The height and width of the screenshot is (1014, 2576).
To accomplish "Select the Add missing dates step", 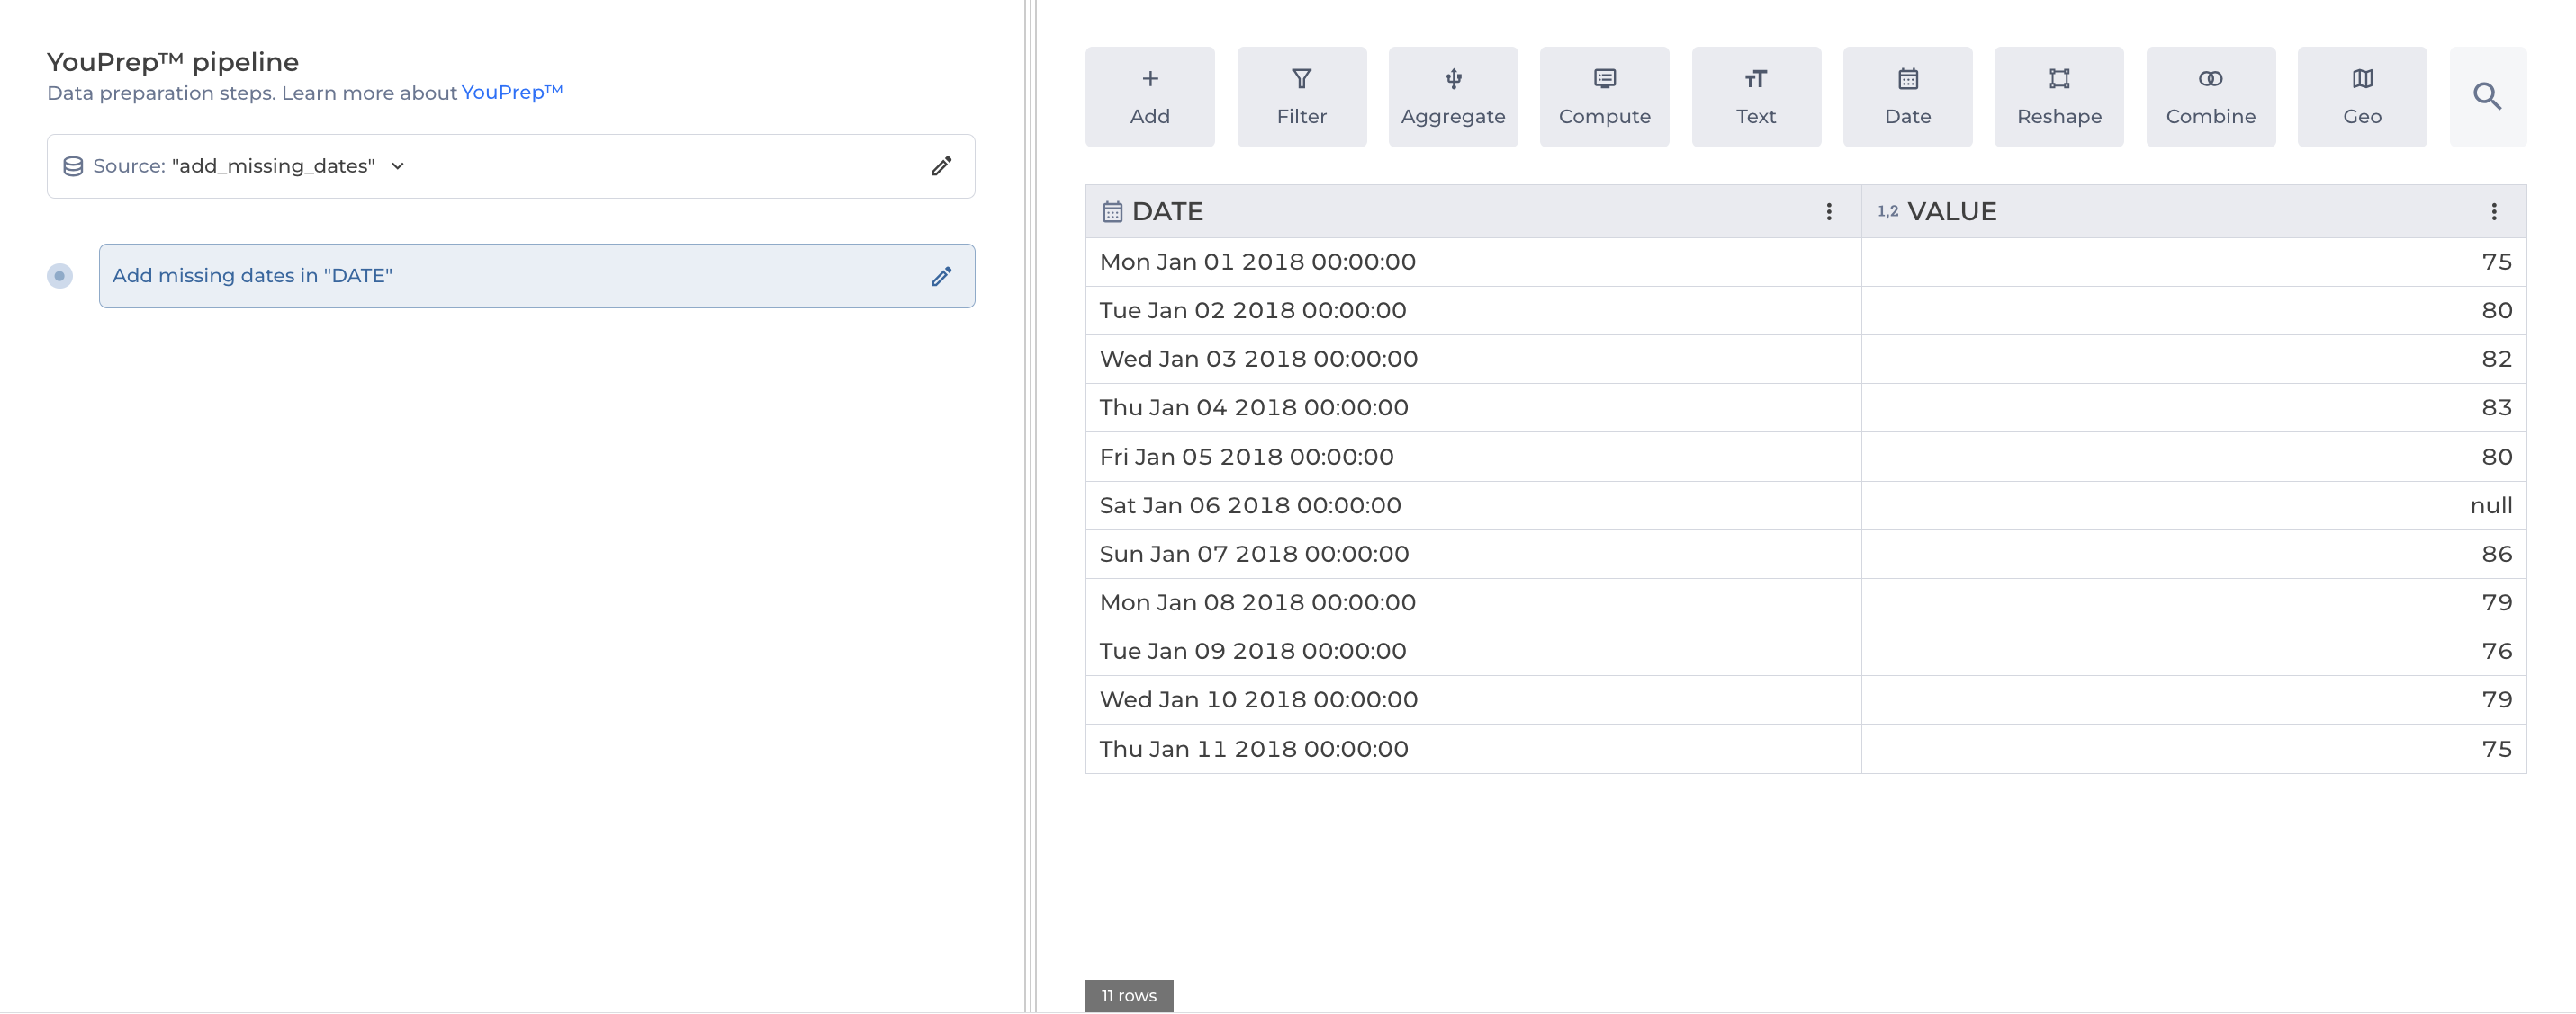I will pos(500,277).
